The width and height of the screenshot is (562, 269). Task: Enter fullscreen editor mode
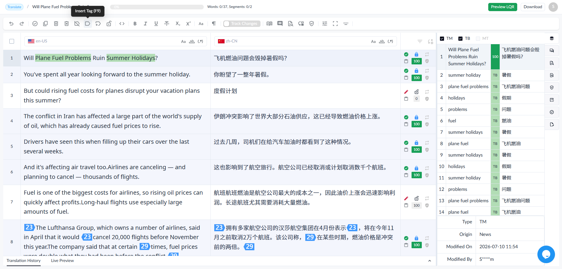(x=335, y=24)
